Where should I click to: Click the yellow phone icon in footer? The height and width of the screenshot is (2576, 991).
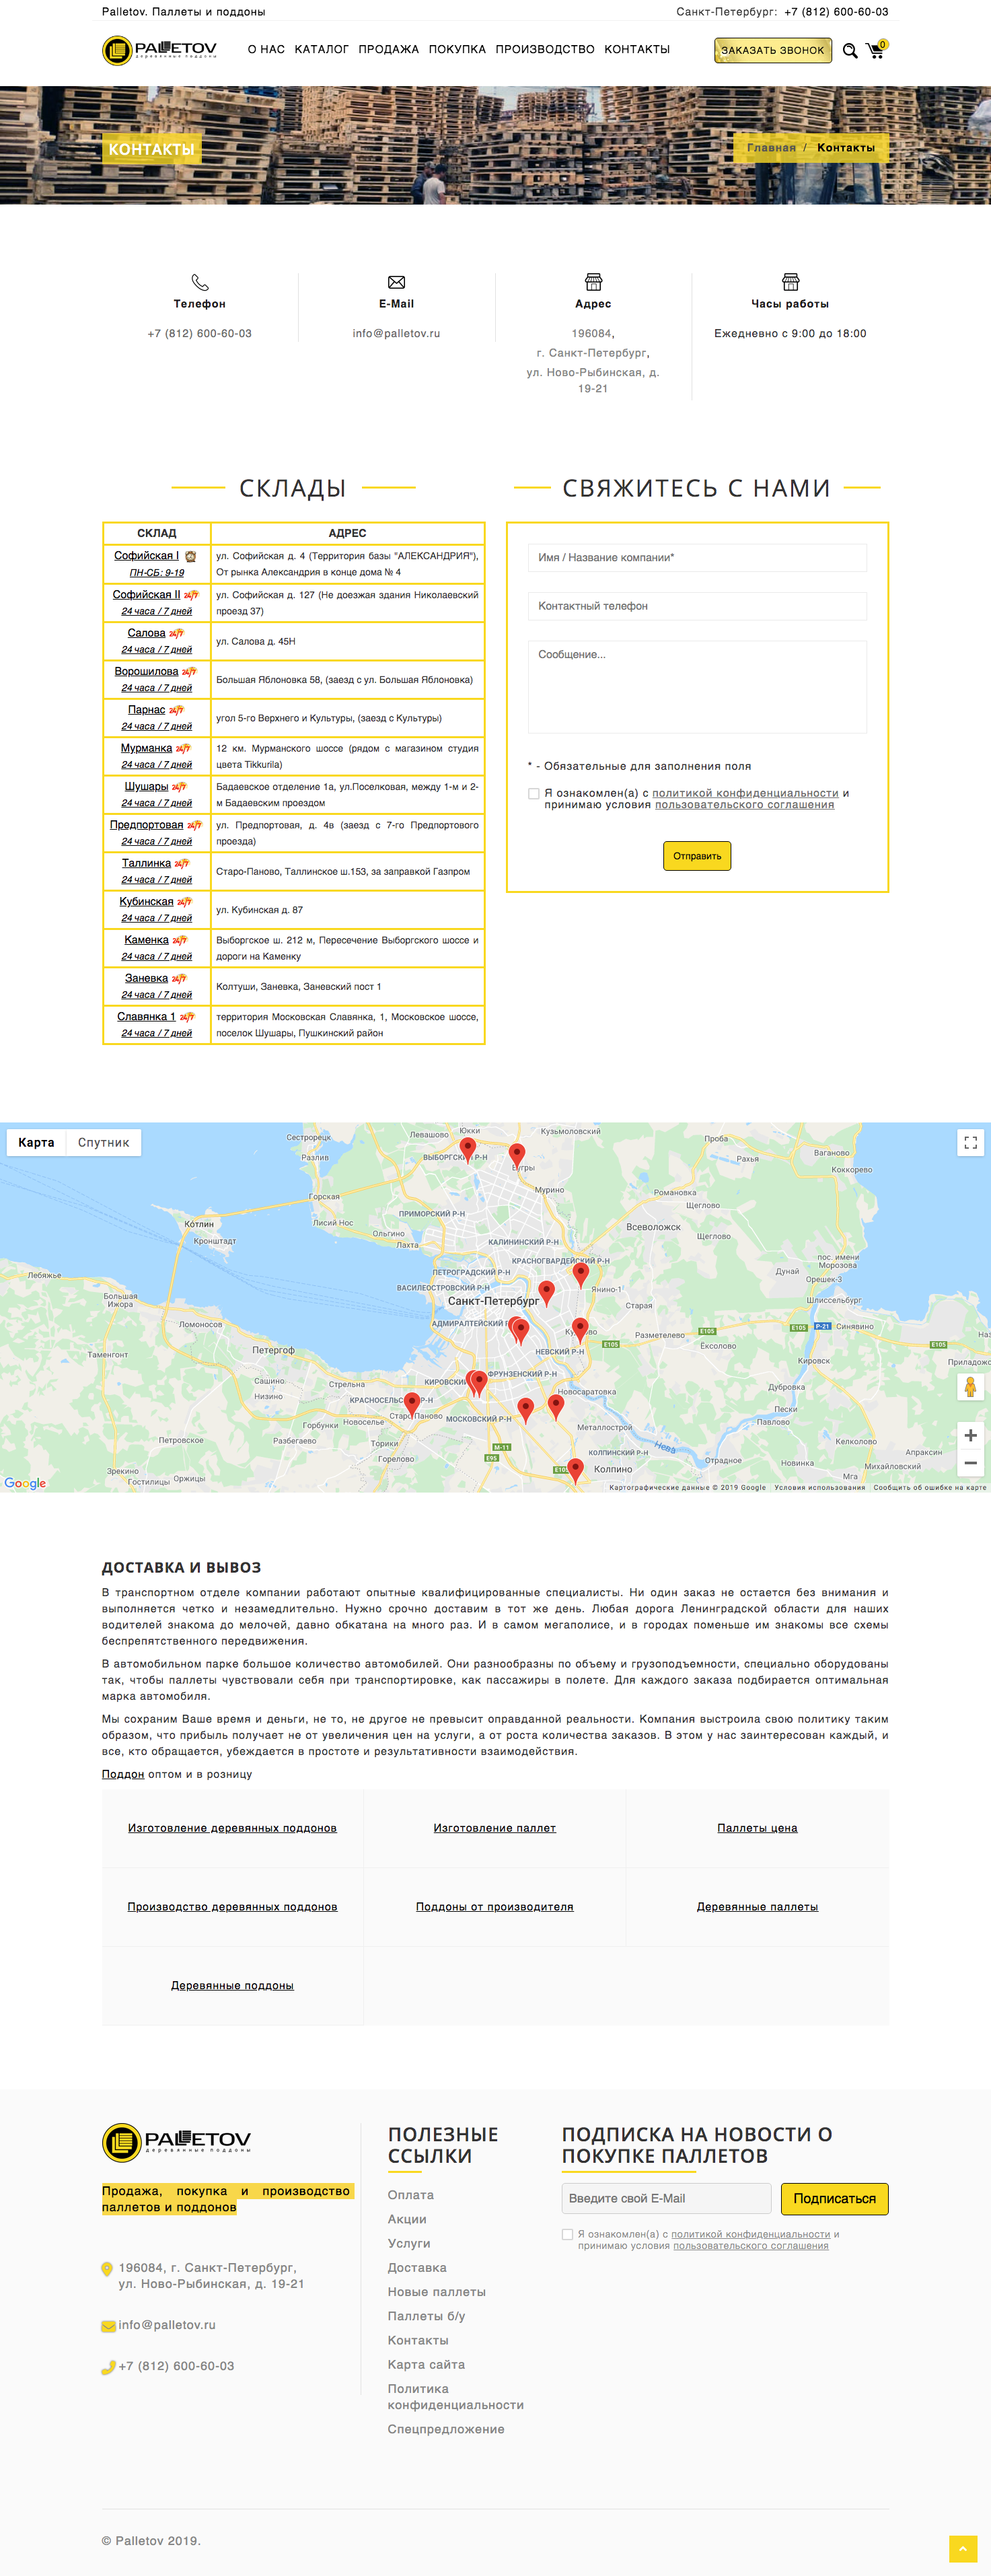[x=108, y=2367]
